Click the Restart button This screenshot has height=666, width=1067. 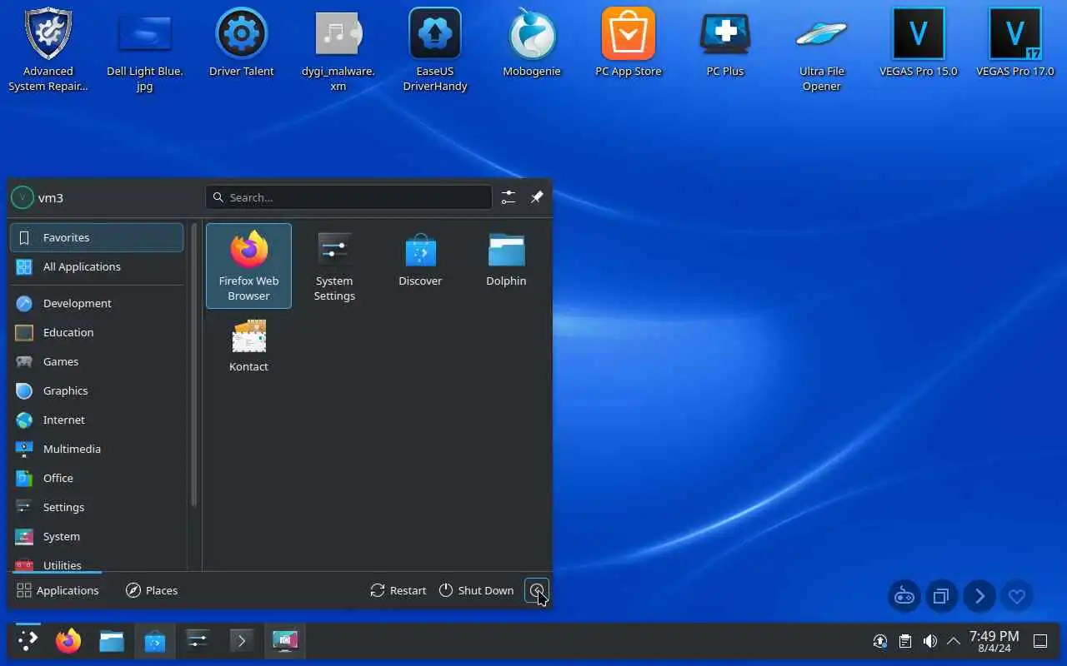[398, 590]
